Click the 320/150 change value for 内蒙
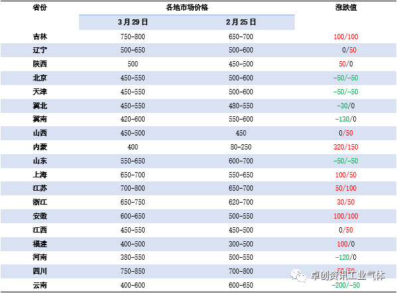Image resolution: width=397 pixels, height=293 pixels. pyautogui.click(x=346, y=147)
